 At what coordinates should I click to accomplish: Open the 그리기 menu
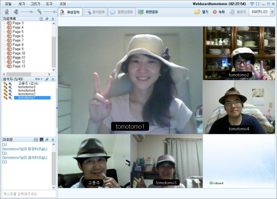coord(35,4)
